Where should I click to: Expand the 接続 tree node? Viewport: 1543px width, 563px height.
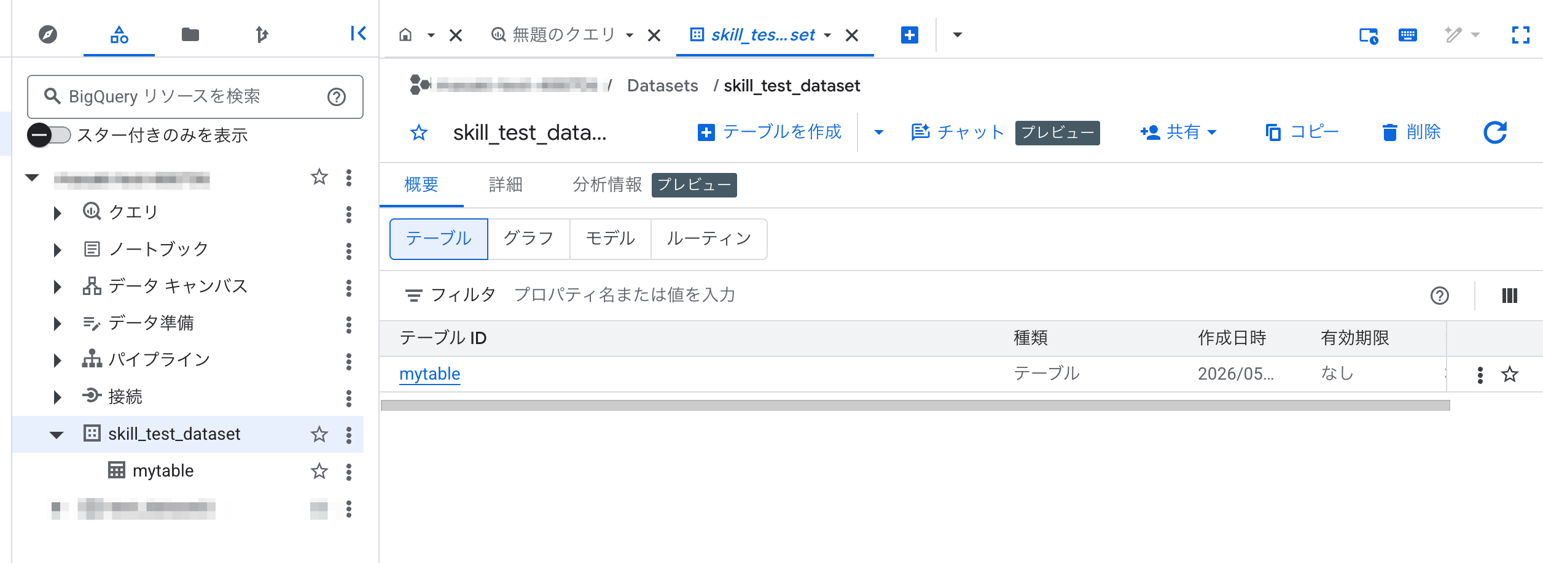click(x=58, y=397)
